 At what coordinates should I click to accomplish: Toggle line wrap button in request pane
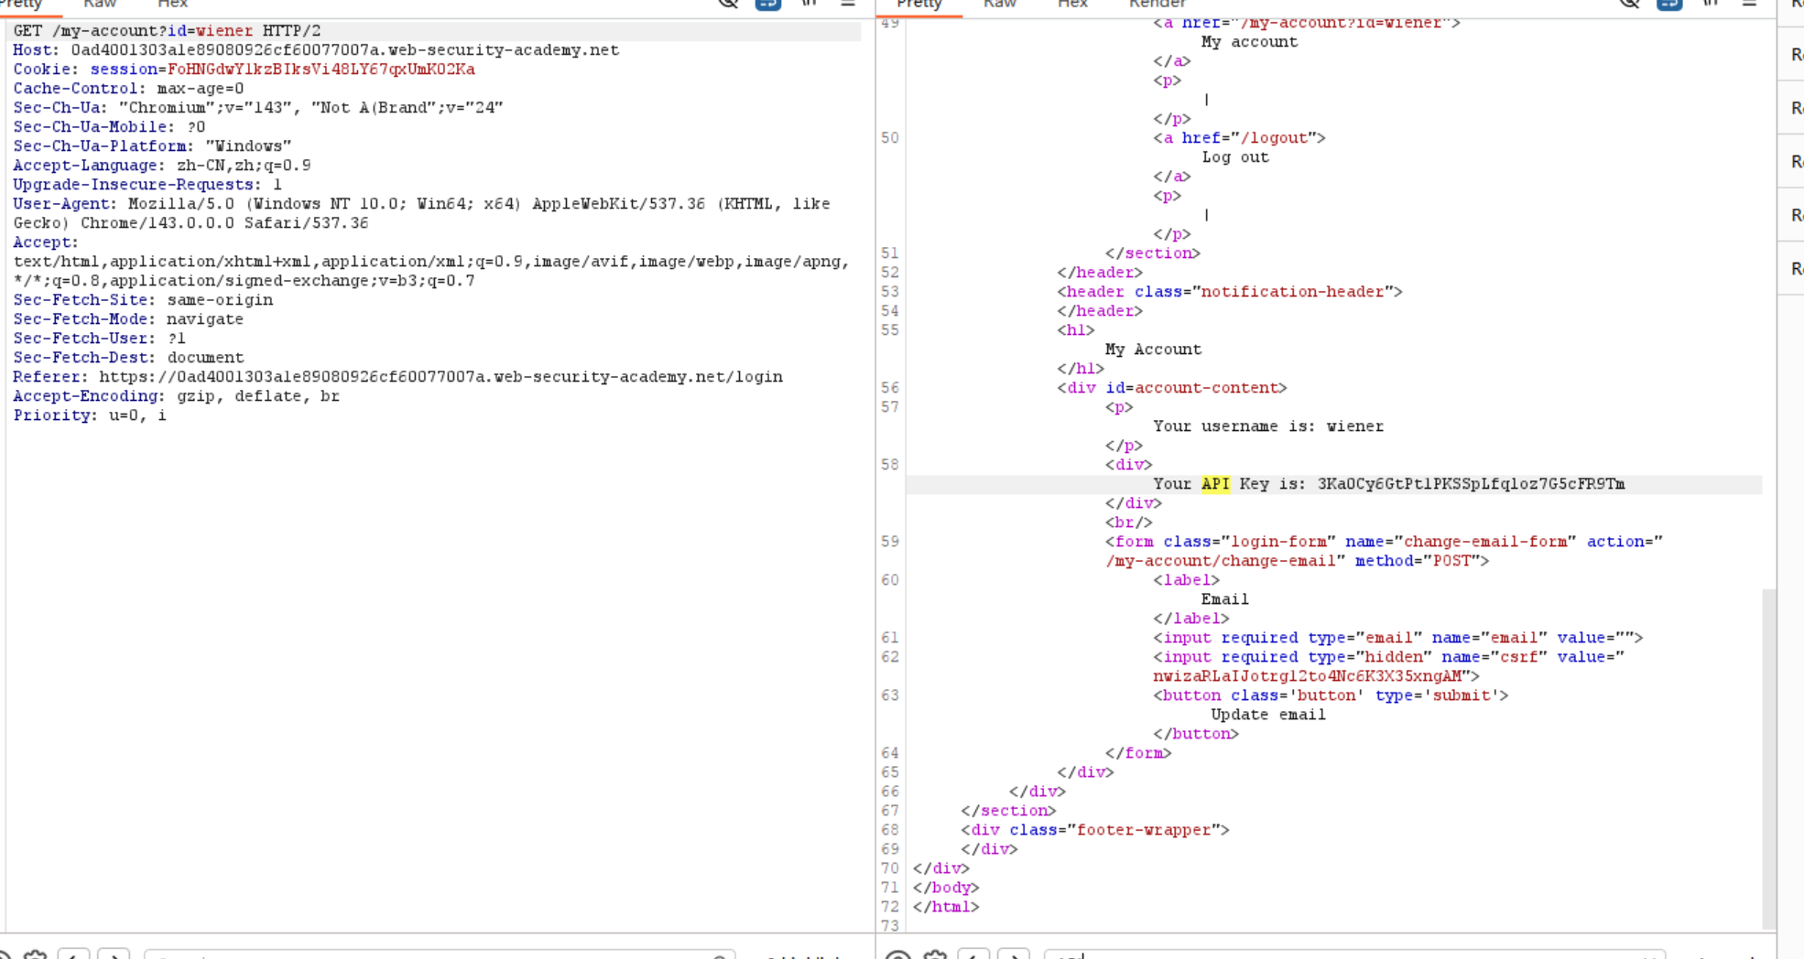tap(767, 4)
